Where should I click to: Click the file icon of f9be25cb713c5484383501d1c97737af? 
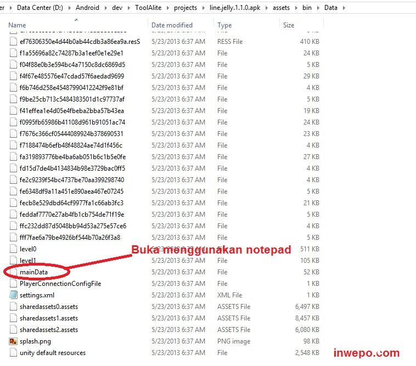pyautogui.click(x=13, y=99)
